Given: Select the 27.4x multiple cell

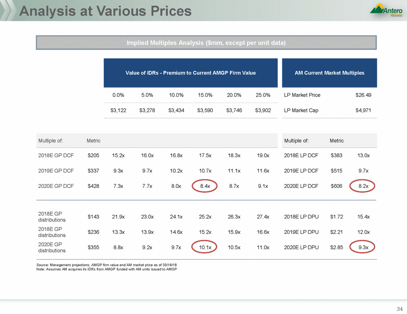Looking at the screenshot, I should tap(263, 217).
